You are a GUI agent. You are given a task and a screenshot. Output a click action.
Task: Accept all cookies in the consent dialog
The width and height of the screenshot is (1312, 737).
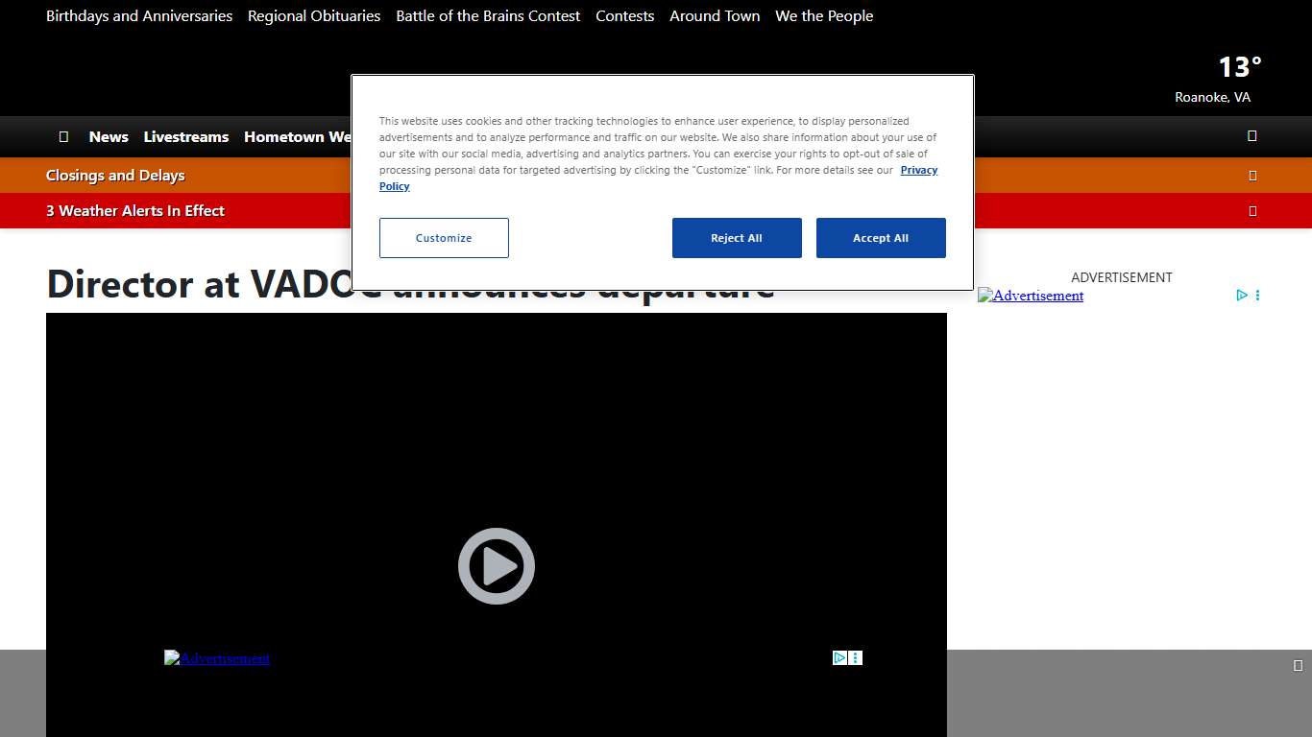pos(881,238)
